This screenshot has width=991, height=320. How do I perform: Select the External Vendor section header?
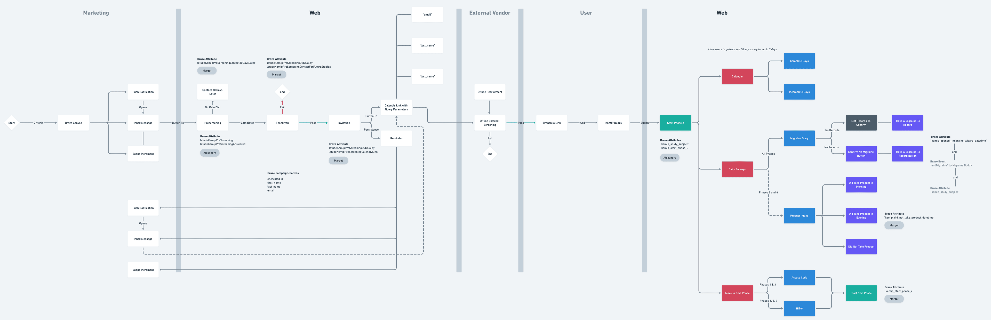[489, 12]
